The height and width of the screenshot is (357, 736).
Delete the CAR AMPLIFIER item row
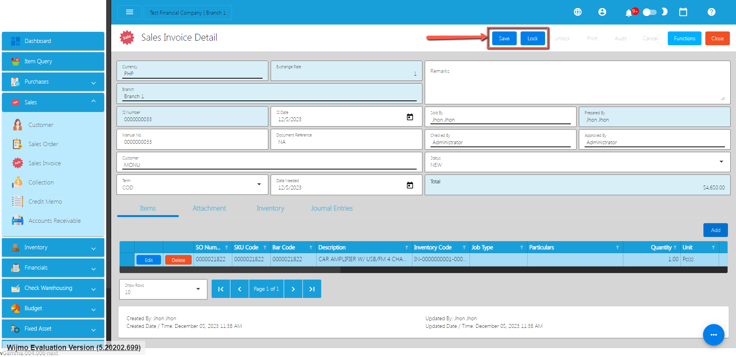coord(178,260)
